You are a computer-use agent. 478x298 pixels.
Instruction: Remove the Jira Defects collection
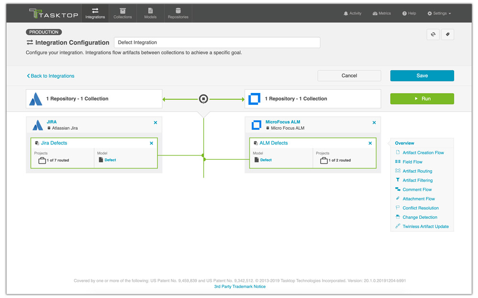pos(152,143)
